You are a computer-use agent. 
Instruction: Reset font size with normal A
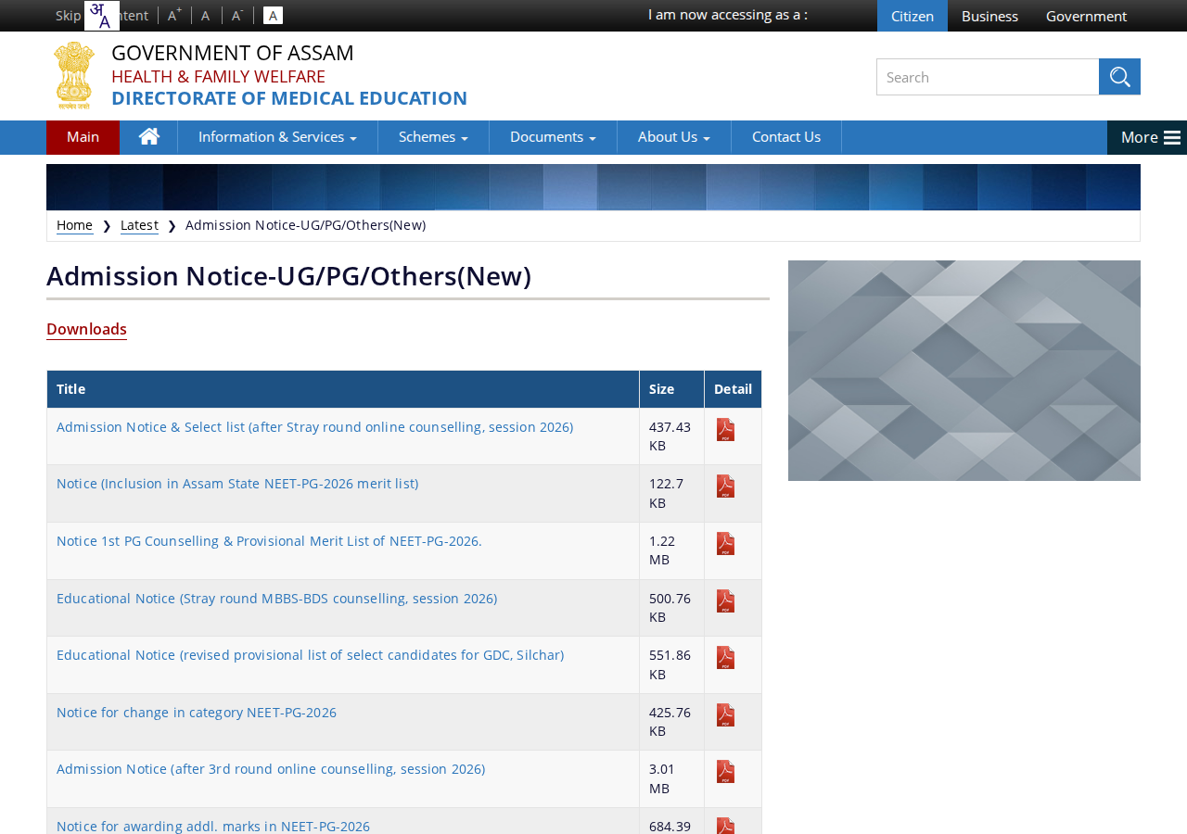[x=206, y=15]
